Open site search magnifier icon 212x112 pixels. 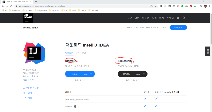(184, 18)
